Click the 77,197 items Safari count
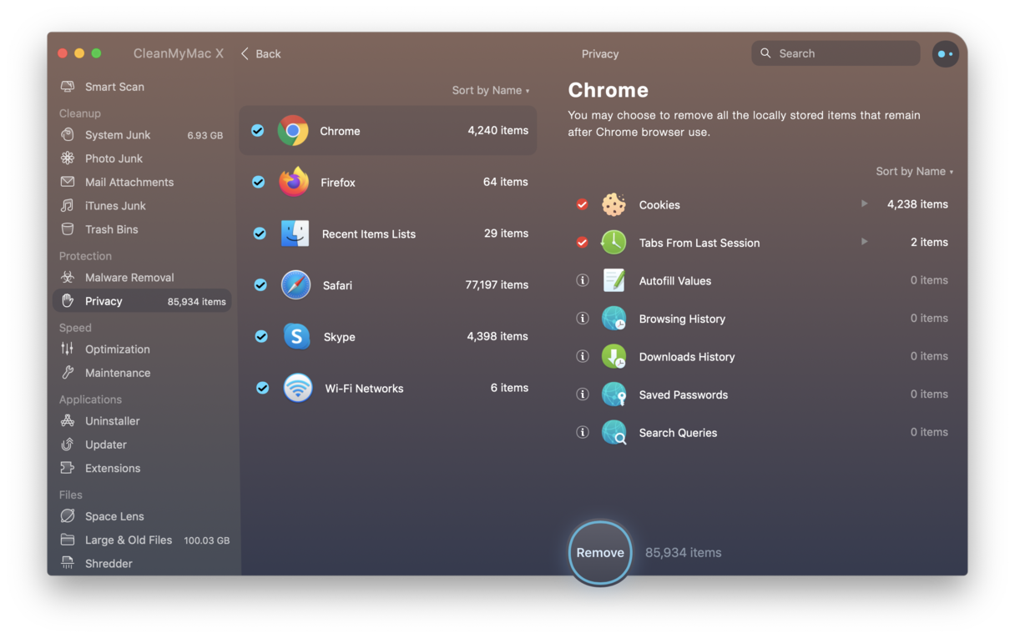The width and height of the screenshot is (1015, 638). 497,285
